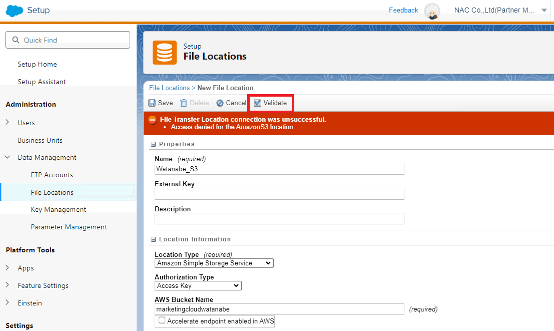Open FTP Accounts
This screenshot has width=554, height=331.
point(52,175)
